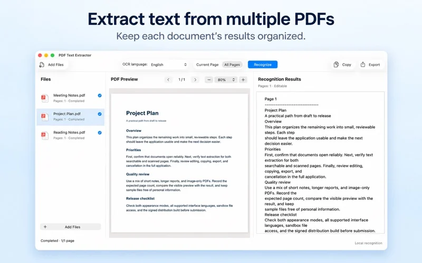422x263 pixels.
Task: Select the Project Plan.pdf file name
Action: click(67, 114)
